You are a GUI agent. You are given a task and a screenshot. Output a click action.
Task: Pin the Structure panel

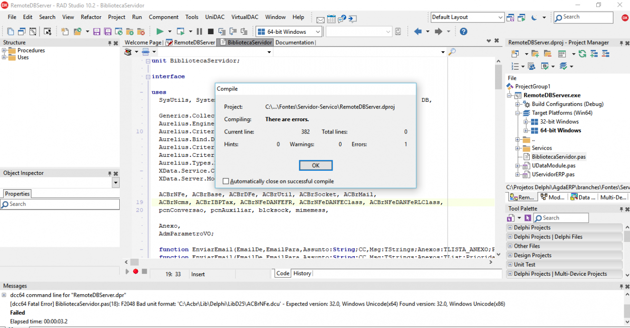(110, 43)
